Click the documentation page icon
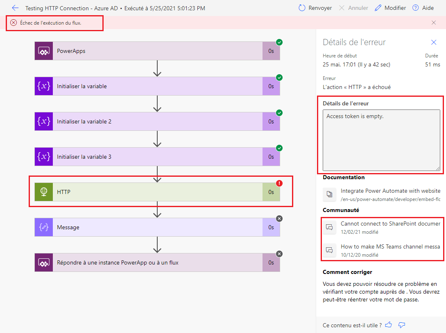The width and height of the screenshot is (446, 333). [329, 194]
